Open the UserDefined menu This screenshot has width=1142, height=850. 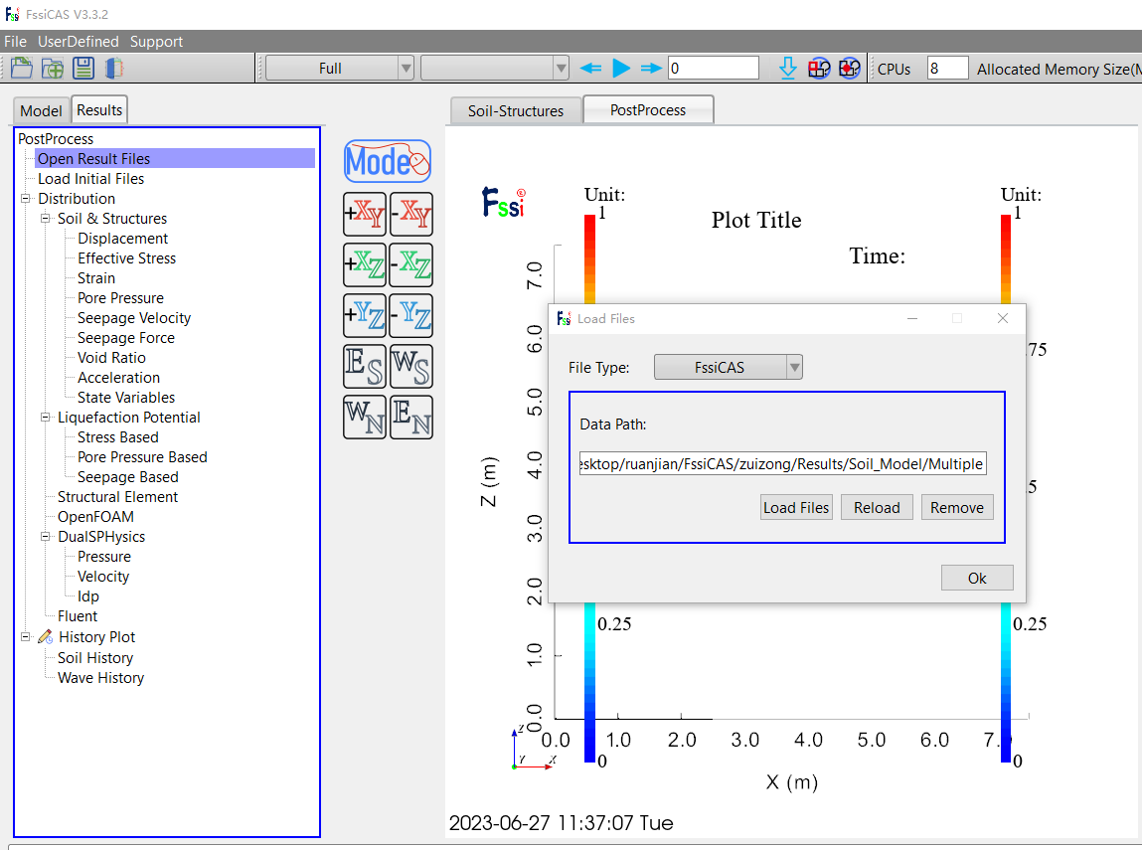(x=78, y=42)
